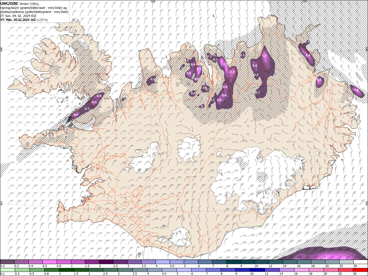Select bottom legend row swatch starting at 25
Viewport: 368px width, 276px height.
346,270
